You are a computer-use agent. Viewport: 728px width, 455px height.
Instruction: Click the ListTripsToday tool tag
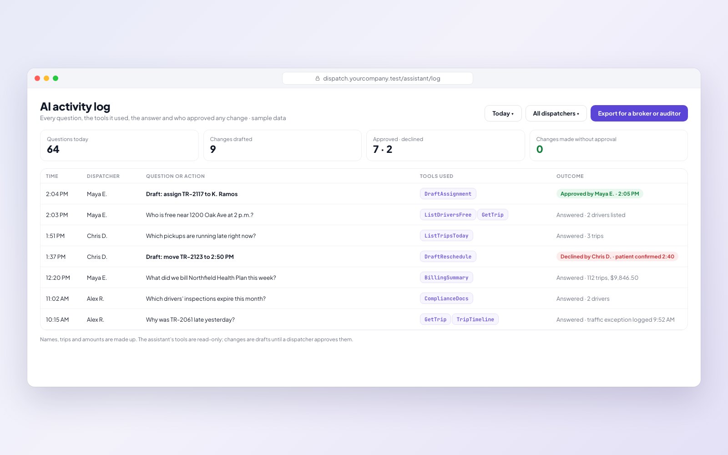(x=446, y=236)
